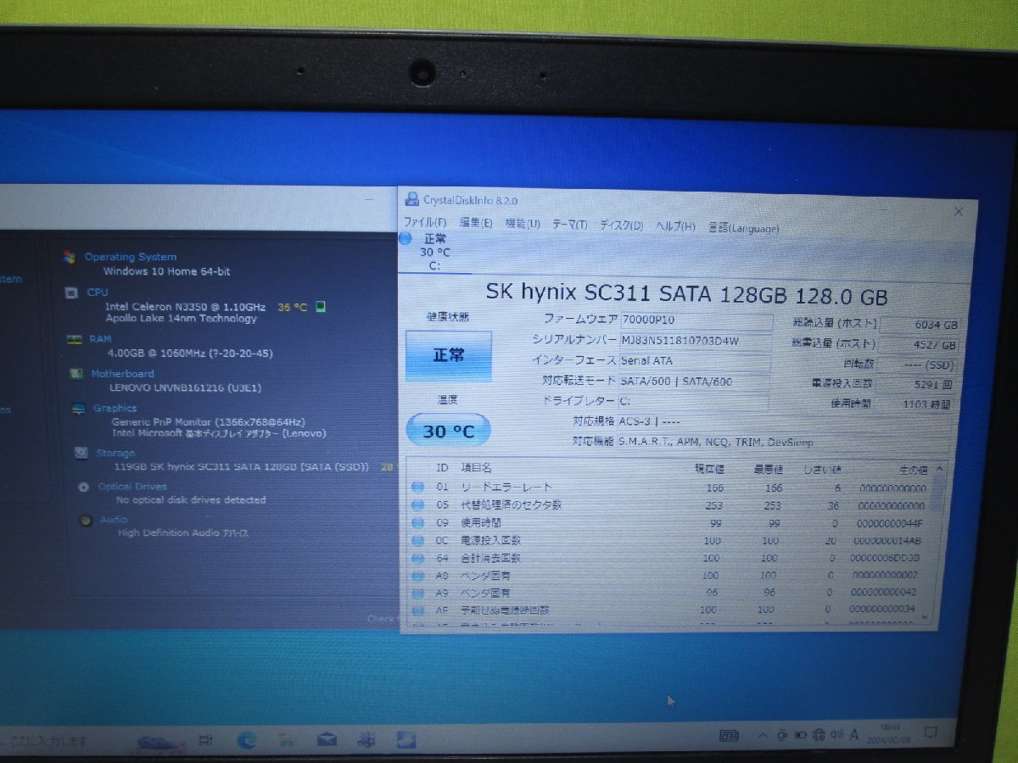The height and width of the screenshot is (763, 1018).
Task: Select the C: disk tab showing 30 °C
Action: point(434,252)
